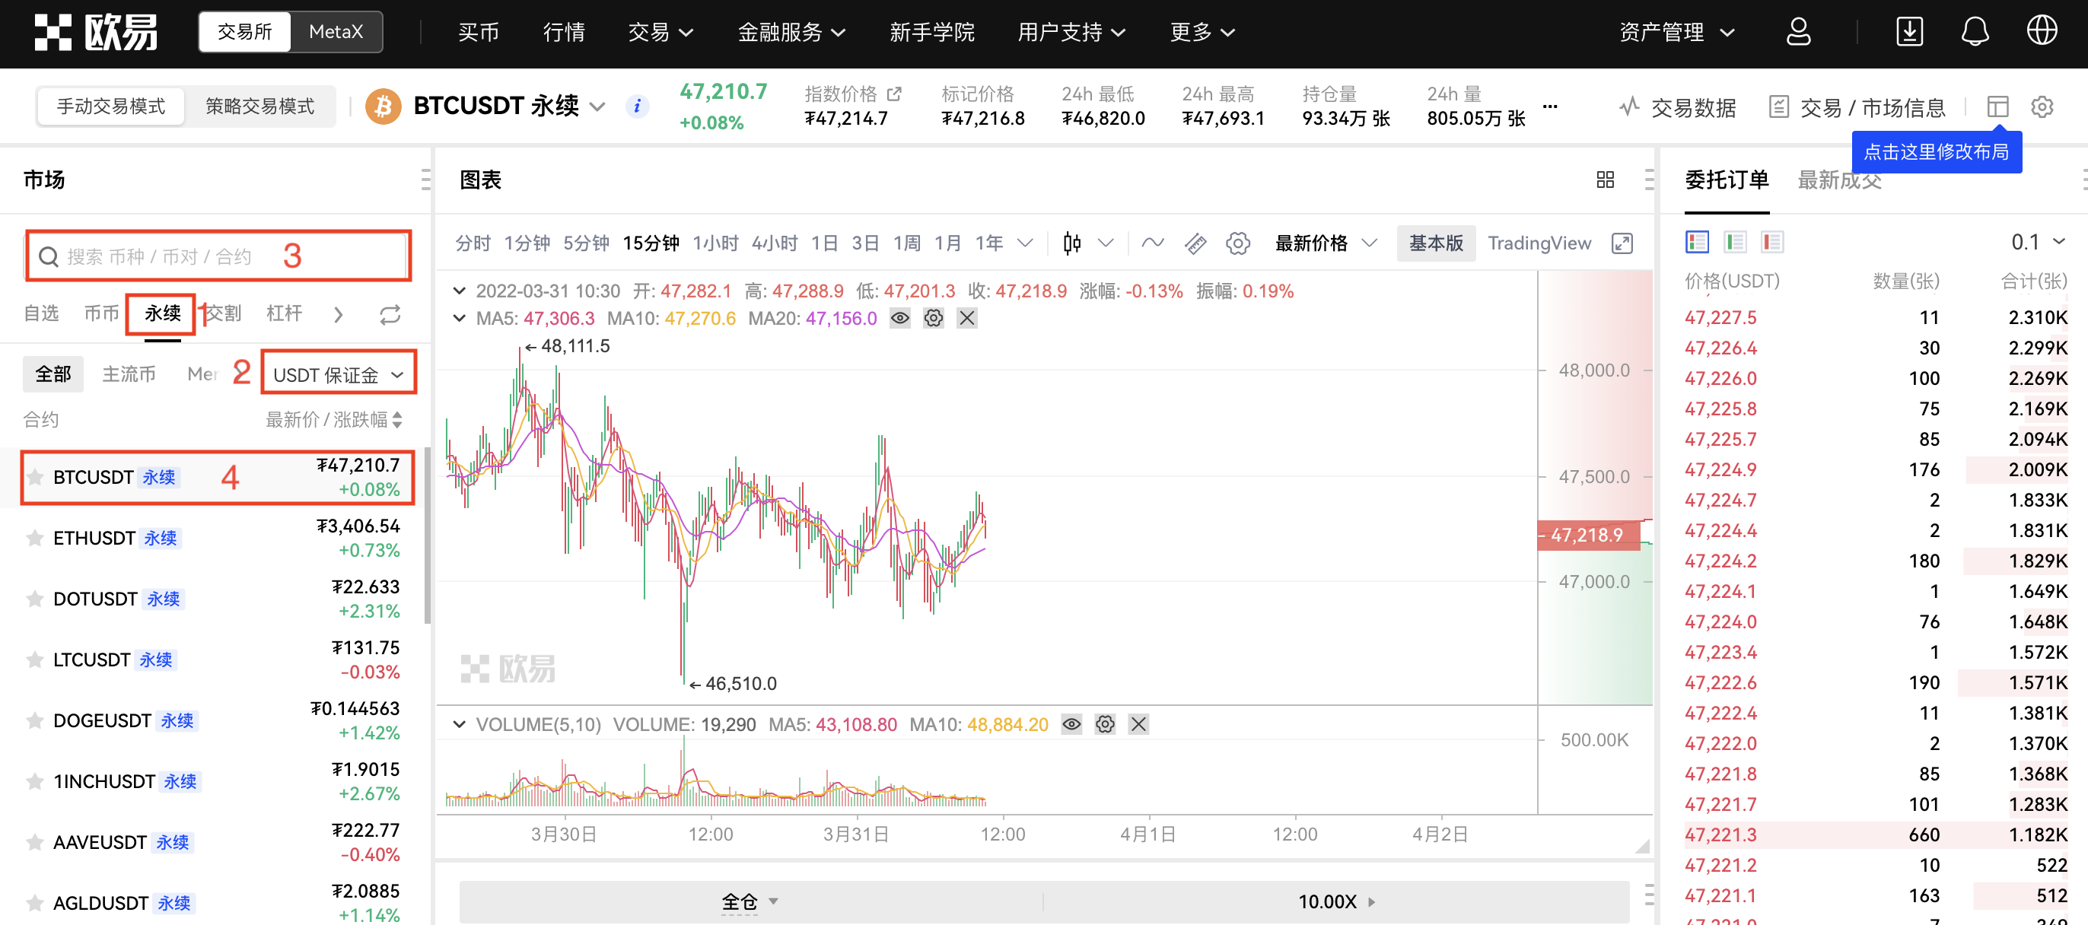The height and width of the screenshot is (925, 2088).
Task: Open the 全仓 margin mode selector
Action: point(750,901)
